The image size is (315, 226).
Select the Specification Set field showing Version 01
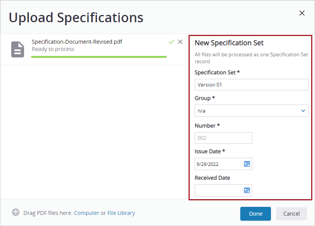tap(251, 84)
